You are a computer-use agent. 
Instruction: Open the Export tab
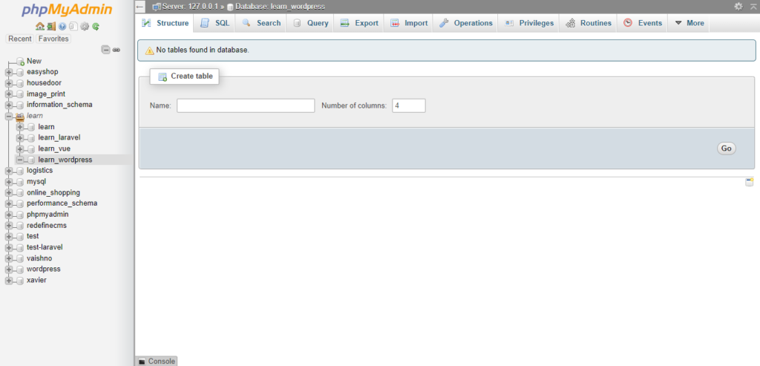[358, 23]
